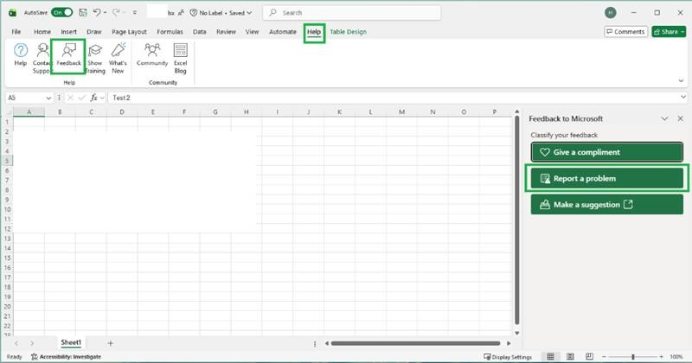Go to the next sheet arrow

click(32, 343)
